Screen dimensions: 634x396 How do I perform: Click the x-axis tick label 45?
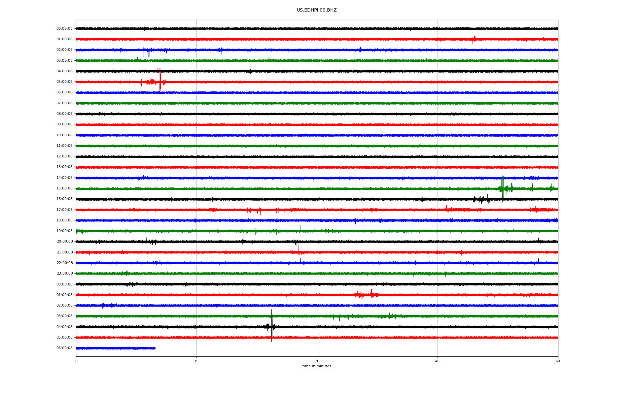[x=437, y=361]
